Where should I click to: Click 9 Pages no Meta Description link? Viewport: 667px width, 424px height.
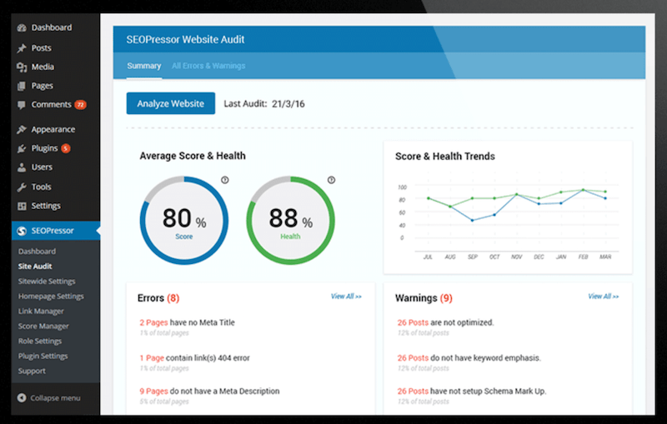[x=209, y=391]
